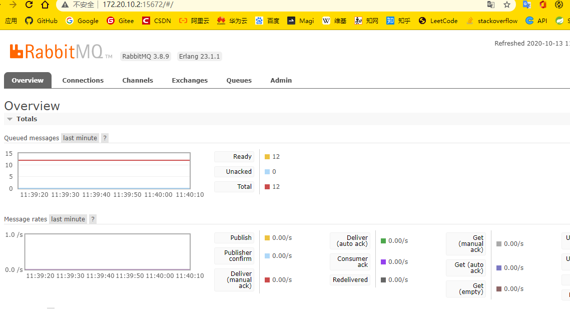Toggle the Deliver (manual ack) label
Image resolution: width=570 pixels, height=309 pixels.
tap(235, 279)
